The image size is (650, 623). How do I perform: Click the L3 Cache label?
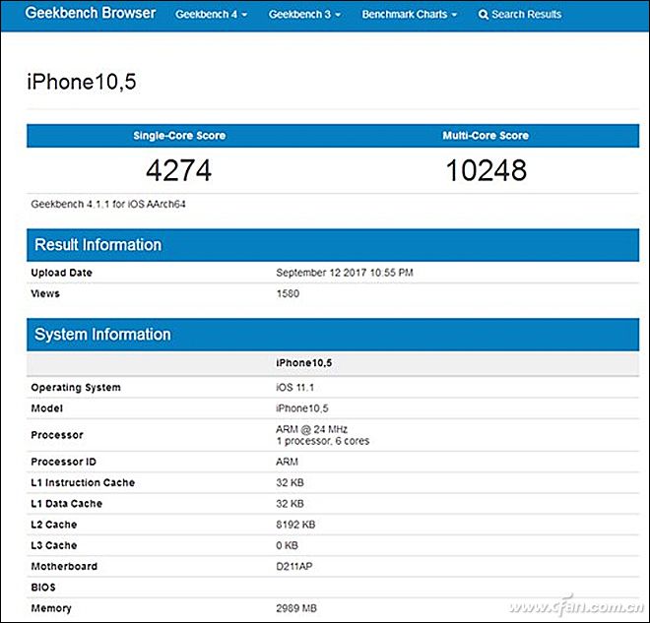point(54,545)
